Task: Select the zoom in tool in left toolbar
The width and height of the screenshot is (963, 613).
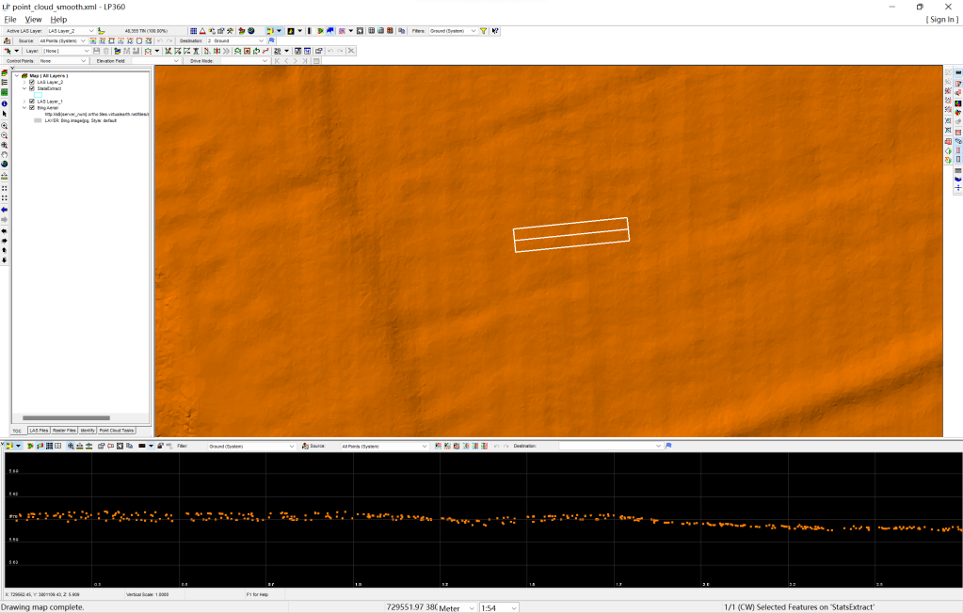Action: point(5,125)
